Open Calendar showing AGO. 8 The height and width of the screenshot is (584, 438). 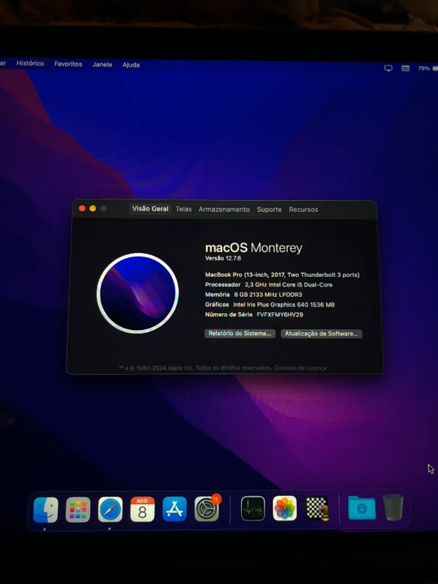click(142, 509)
